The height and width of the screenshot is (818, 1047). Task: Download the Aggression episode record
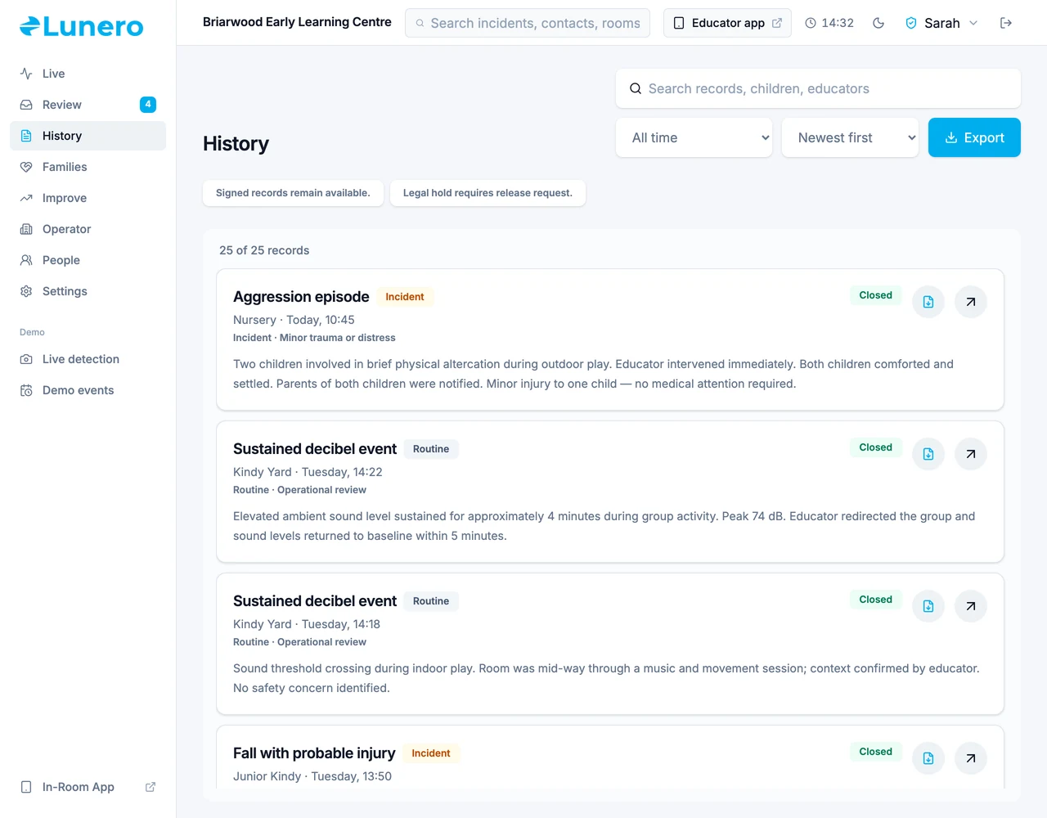point(928,302)
